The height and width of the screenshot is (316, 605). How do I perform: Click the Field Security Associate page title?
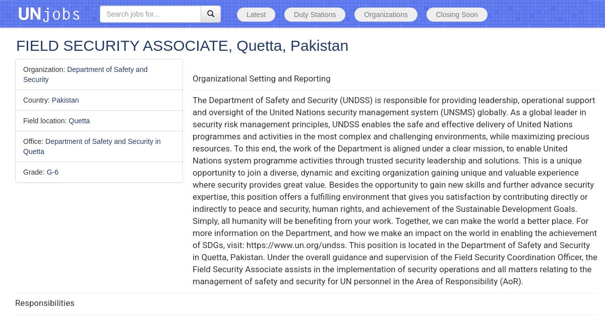[x=182, y=46]
